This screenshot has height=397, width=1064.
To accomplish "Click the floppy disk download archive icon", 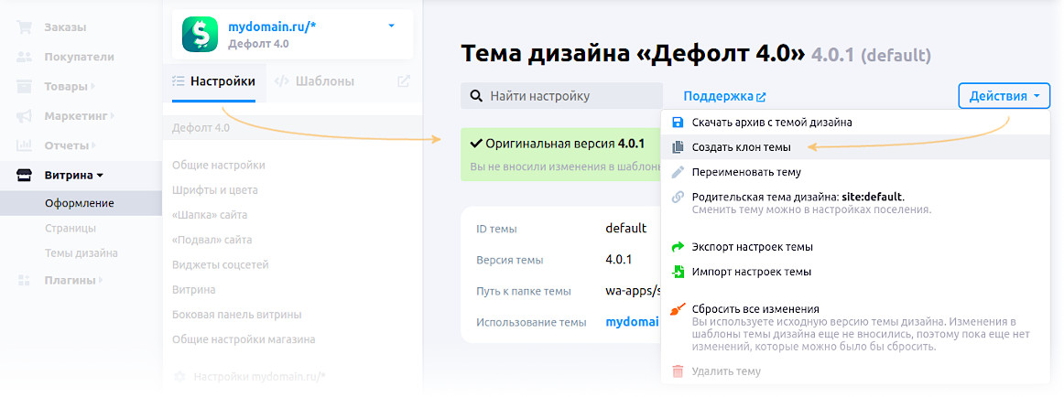I will (678, 122).
